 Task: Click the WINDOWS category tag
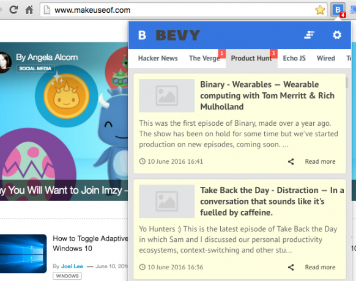[67, 276]
